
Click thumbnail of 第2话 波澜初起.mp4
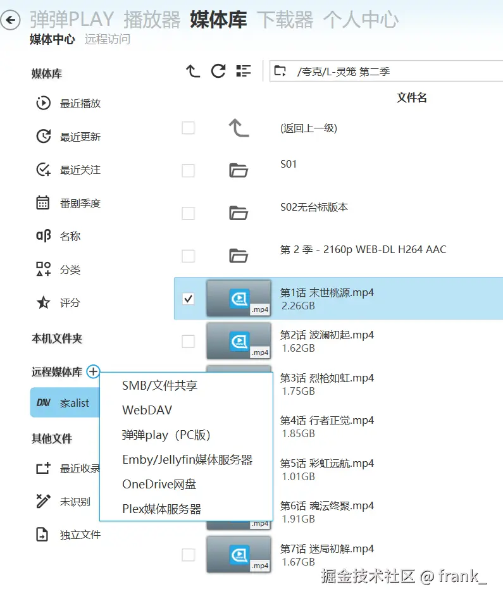(x=239, y=341)
